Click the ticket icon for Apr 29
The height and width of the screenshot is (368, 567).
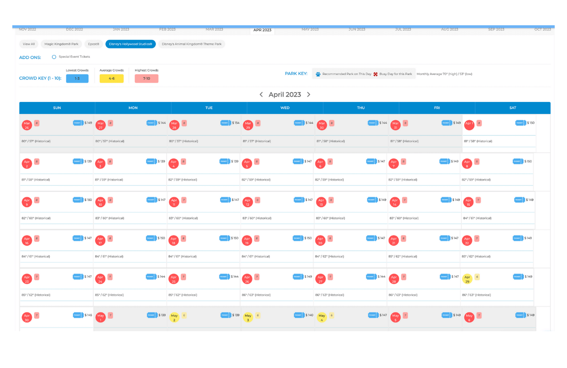click(518, 277)
